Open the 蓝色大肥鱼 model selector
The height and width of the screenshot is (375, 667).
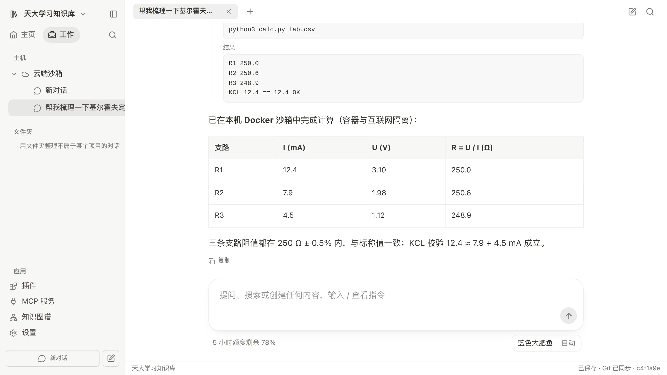point(535,343)
